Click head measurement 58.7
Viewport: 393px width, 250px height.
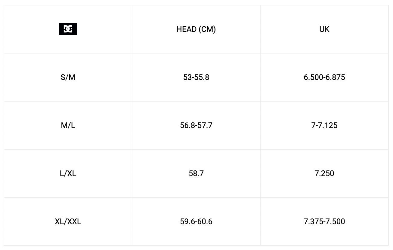(x=196, y=173)
